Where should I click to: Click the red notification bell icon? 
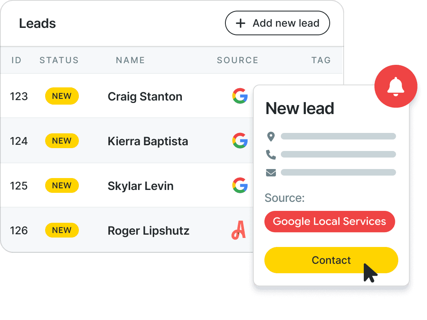pyautogui.click(x=396, y=86)
